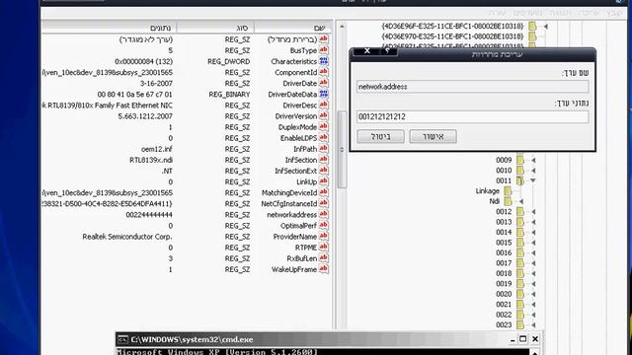
Task: Click the אישור (OK) button
Action: click(433, 136)
